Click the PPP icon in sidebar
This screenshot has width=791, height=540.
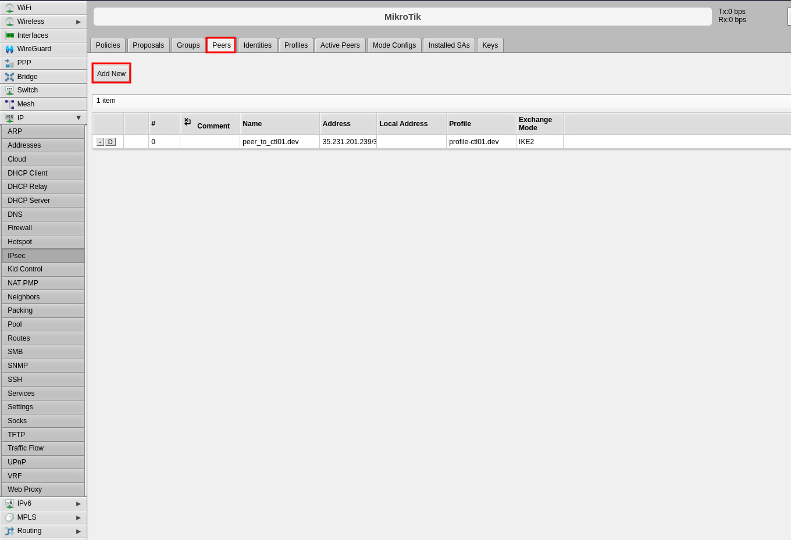pyautogui.click(x=9, y=63)
